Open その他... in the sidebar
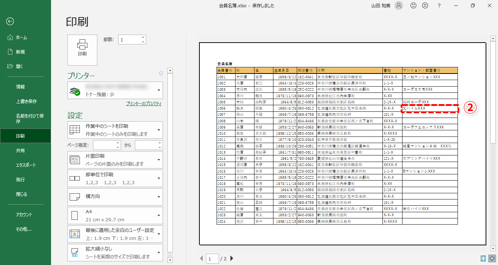Screen dimensions: 498x265 (x=26, y=229)
